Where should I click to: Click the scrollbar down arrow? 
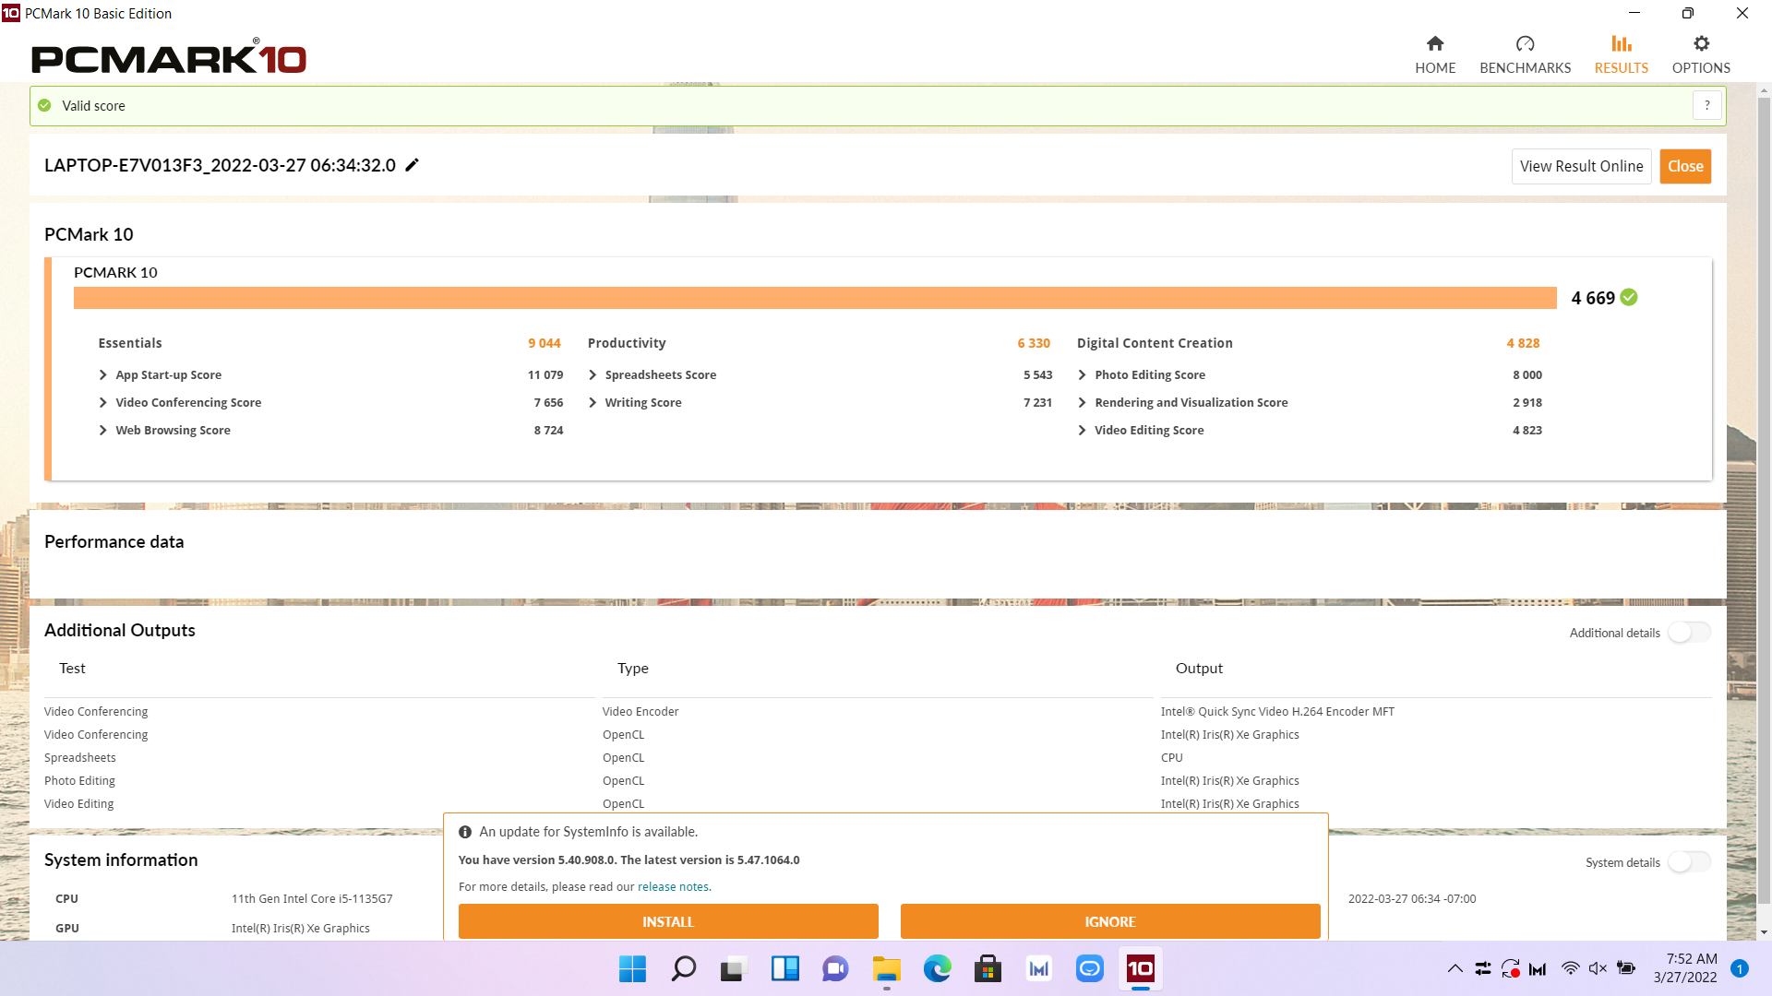click(x=1764, y=931)
